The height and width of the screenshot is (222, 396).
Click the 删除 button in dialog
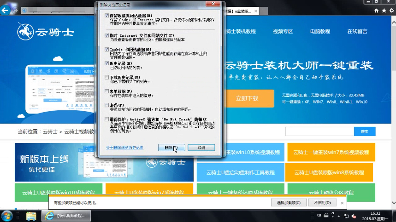[171, 148]
